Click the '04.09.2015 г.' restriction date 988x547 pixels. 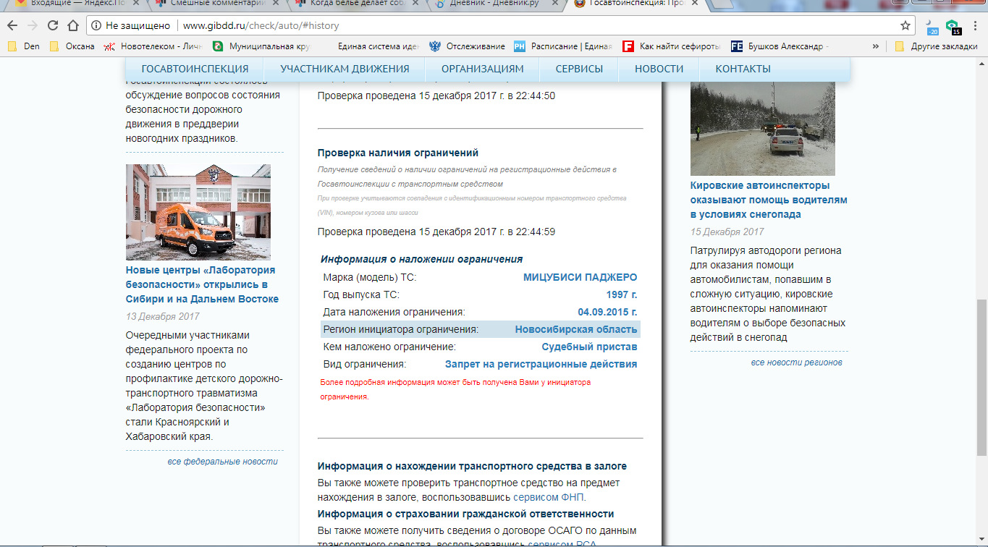pyautogui.click(x=607, y=313)
